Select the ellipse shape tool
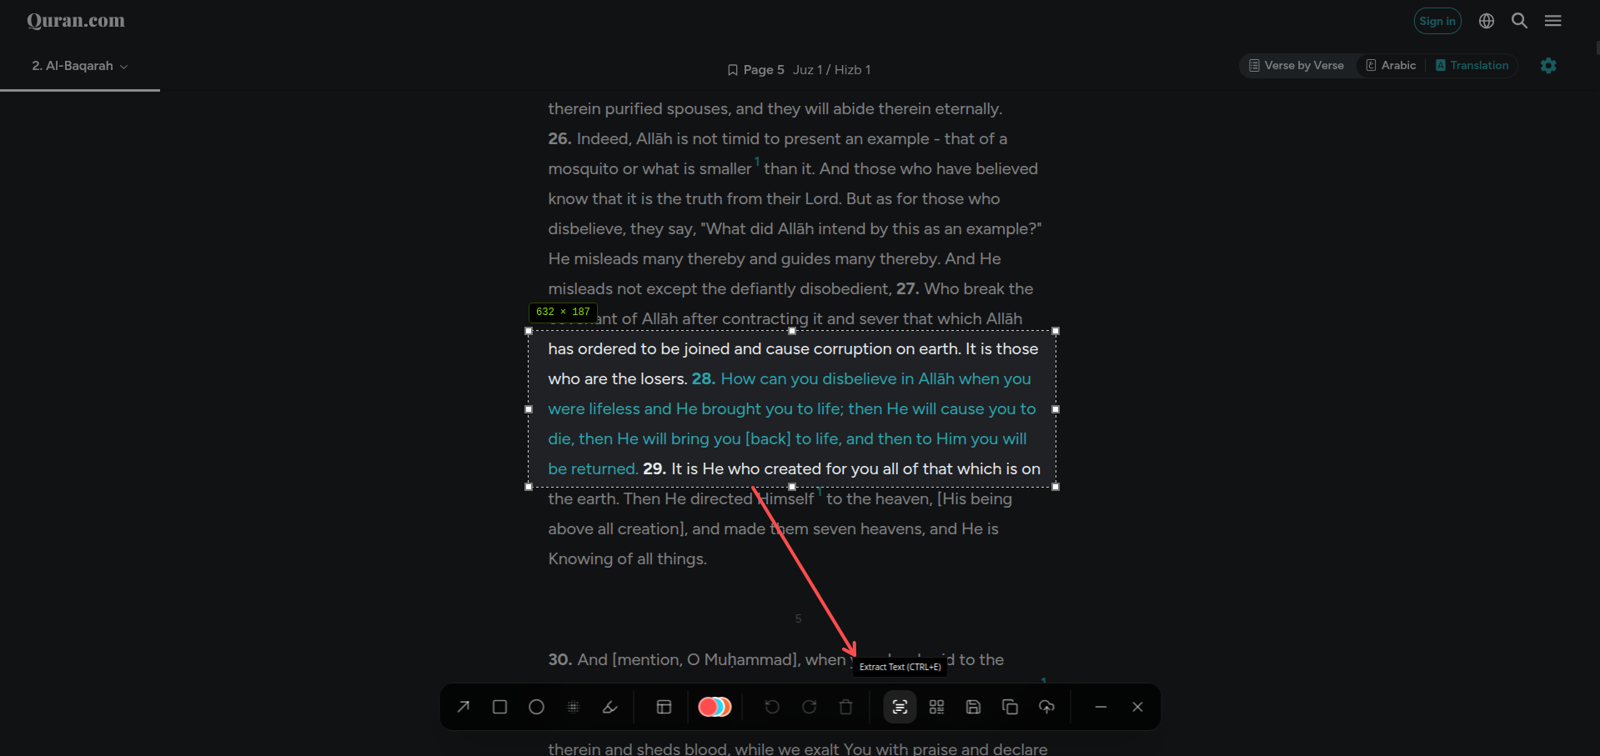This screenshot has height=756, width=1600. [x=536, y=707]
